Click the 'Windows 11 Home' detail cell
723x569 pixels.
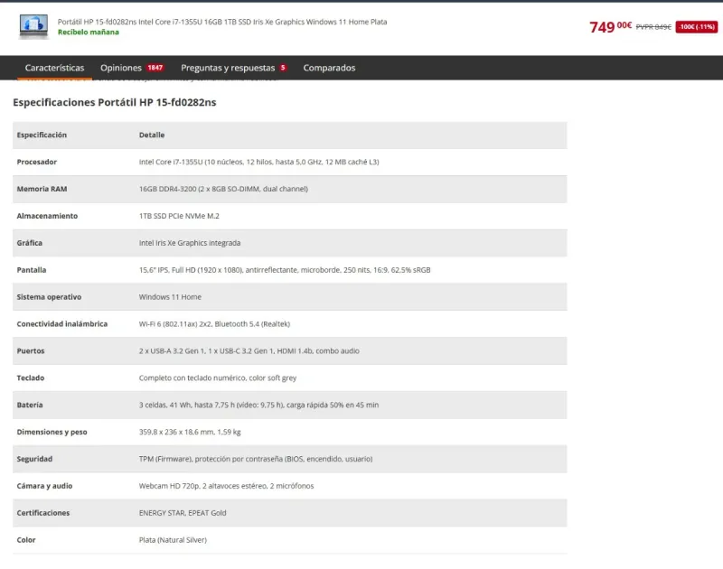(170, 297)
